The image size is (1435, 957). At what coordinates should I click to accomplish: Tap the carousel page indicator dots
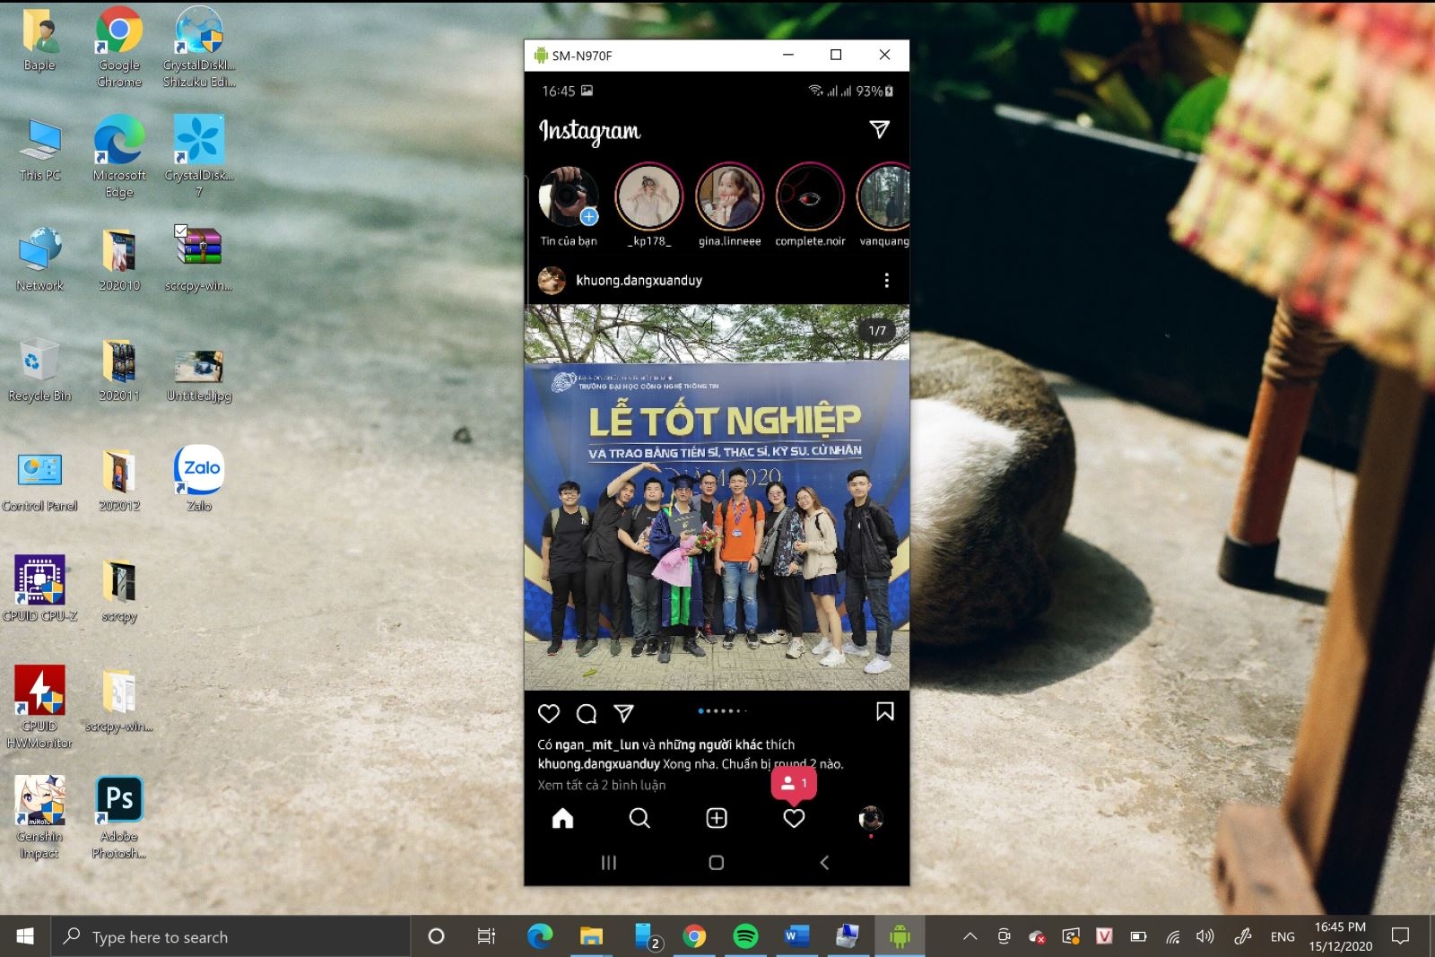coord(723,711)
